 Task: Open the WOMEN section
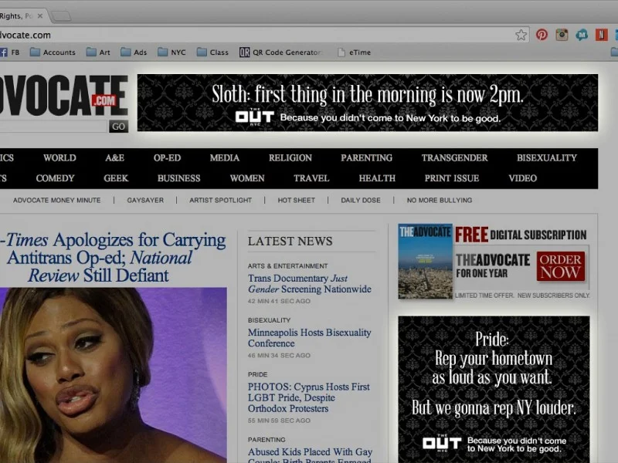(247, 178)
